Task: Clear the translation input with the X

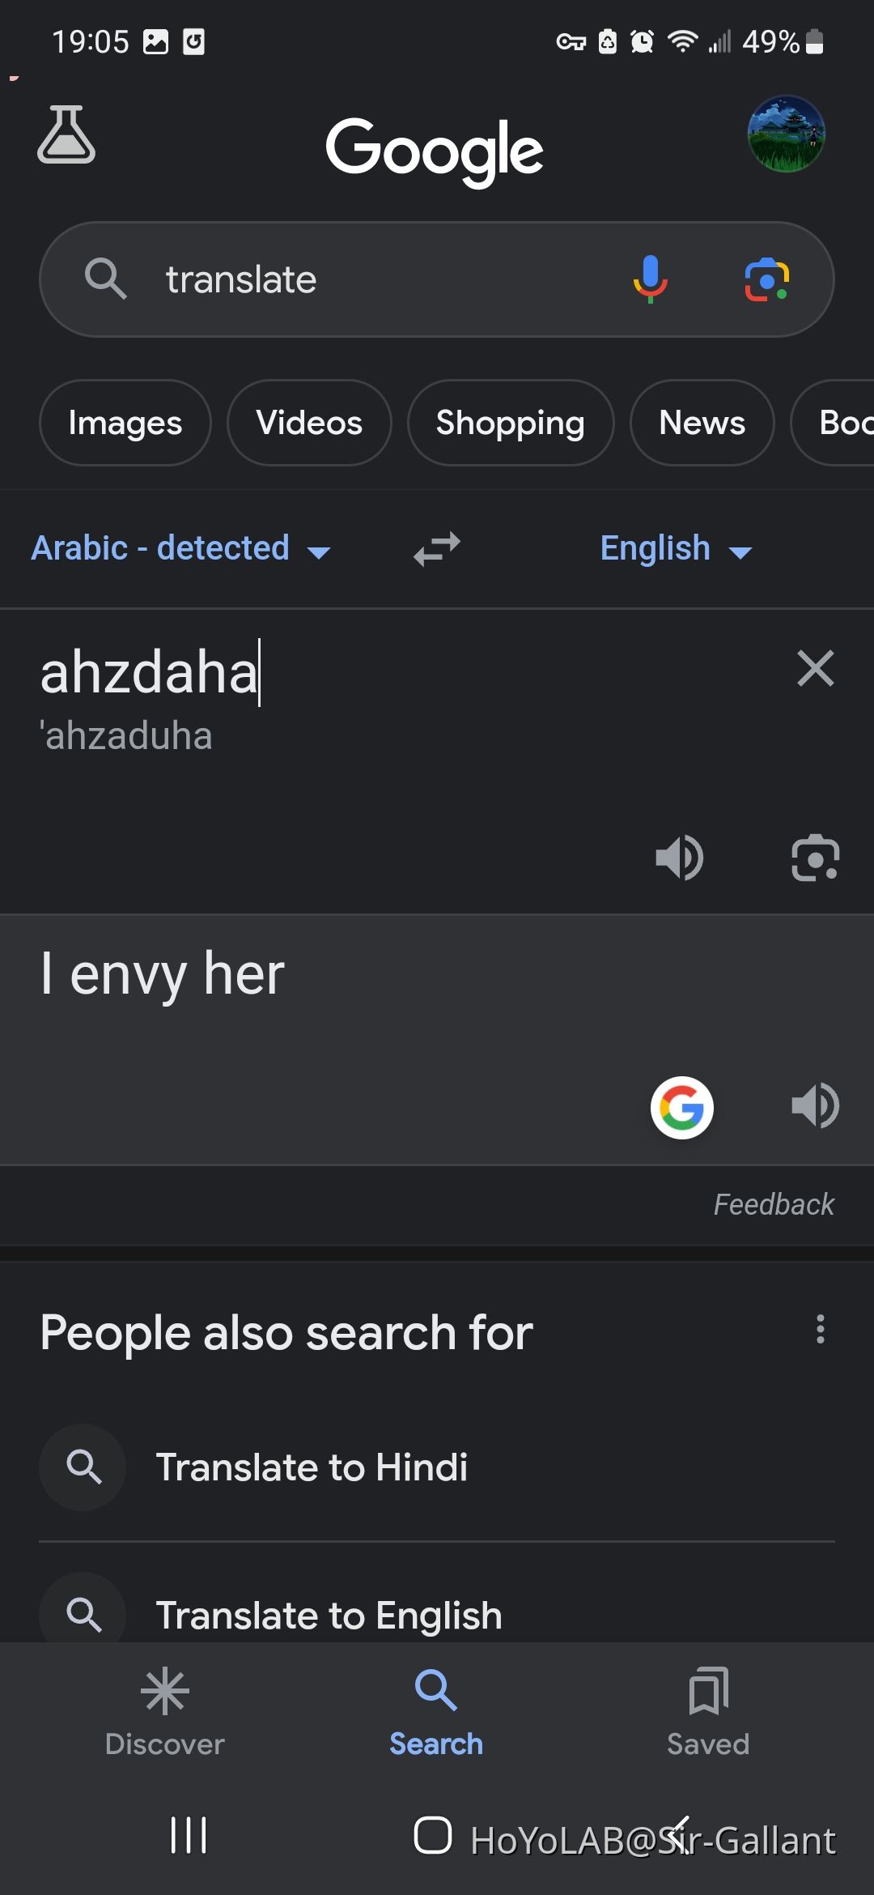Action: pyautogui.click(x=815, y=668)
